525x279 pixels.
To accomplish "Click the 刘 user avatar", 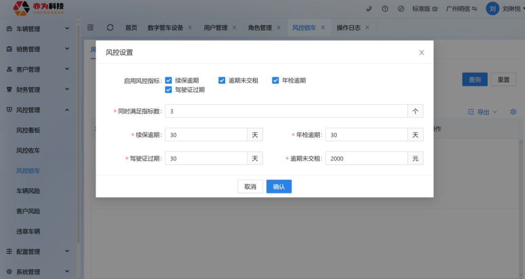I will coord(492,9).
